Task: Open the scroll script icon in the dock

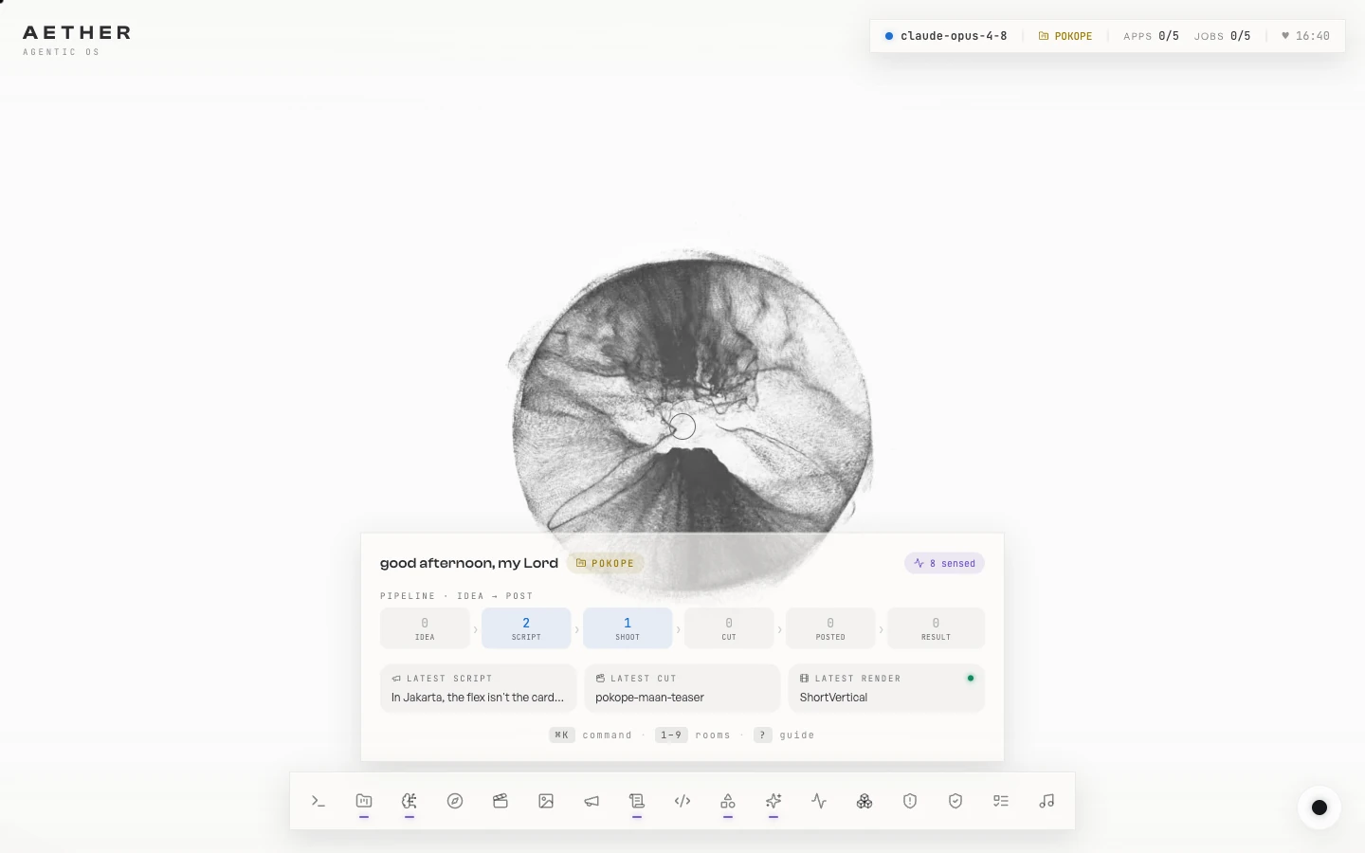Action: coord(637,801)
